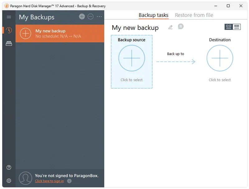
Task: Rename backup using the pencil icon
Action: (x=170, y=27)
